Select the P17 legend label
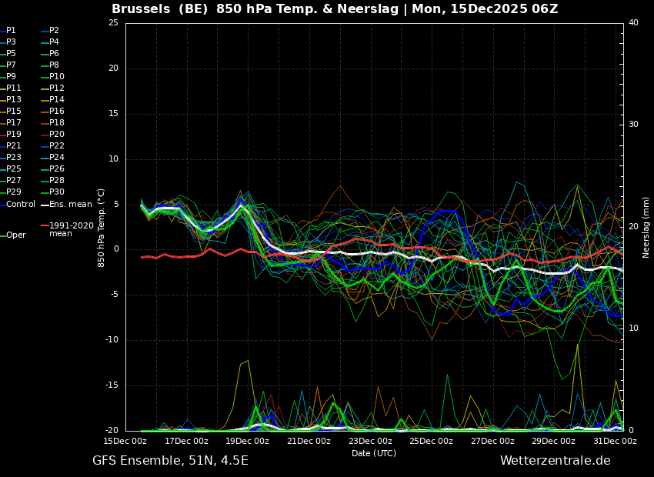Image resolution: width=654 pixels, height=477 pixels. (x=13, y=122)
